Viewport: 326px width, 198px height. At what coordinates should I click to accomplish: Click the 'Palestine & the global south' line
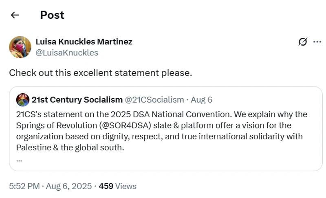click(x=70, y=147)
